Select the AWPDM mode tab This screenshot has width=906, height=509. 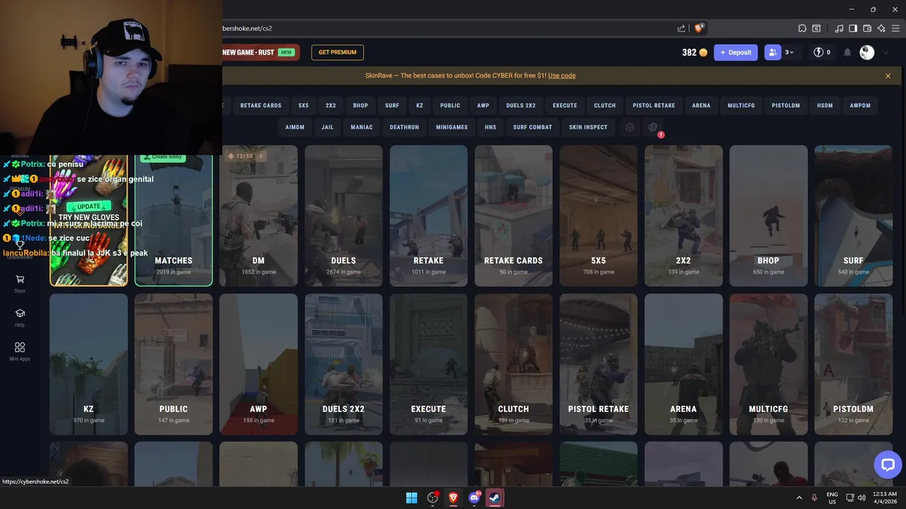(x=860, y=105)
